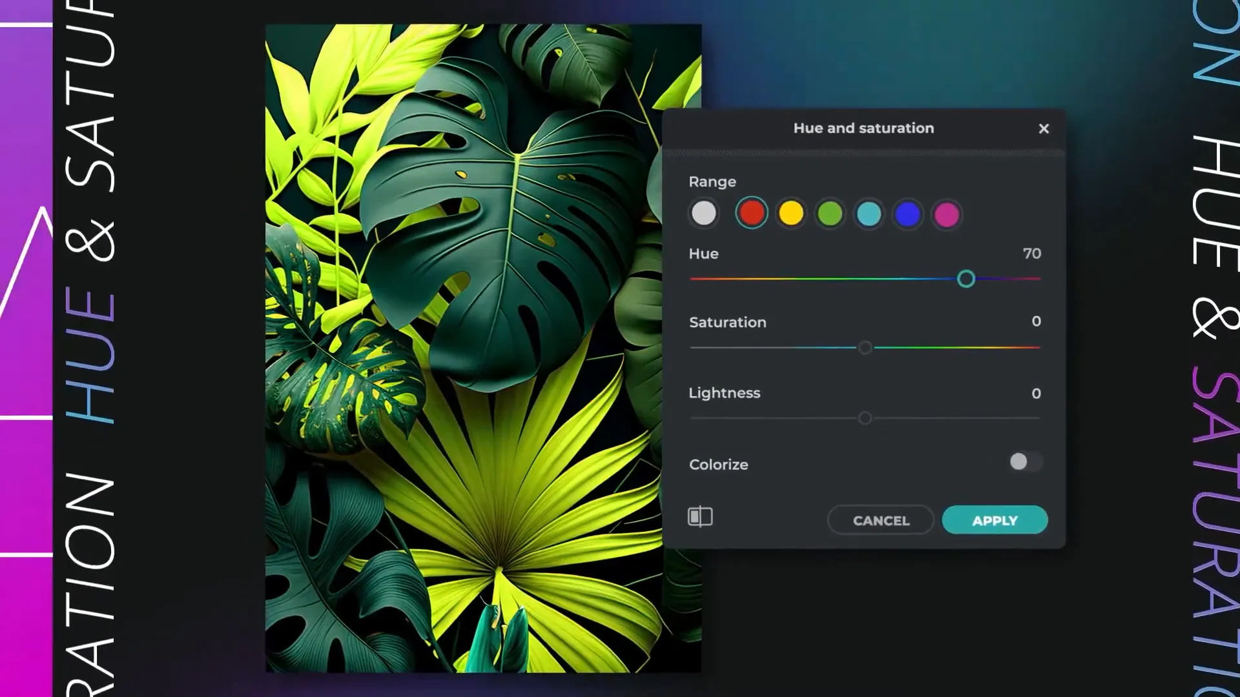Choose the blue color range swatch
1240x697 pixels.
tap(907, 214)
